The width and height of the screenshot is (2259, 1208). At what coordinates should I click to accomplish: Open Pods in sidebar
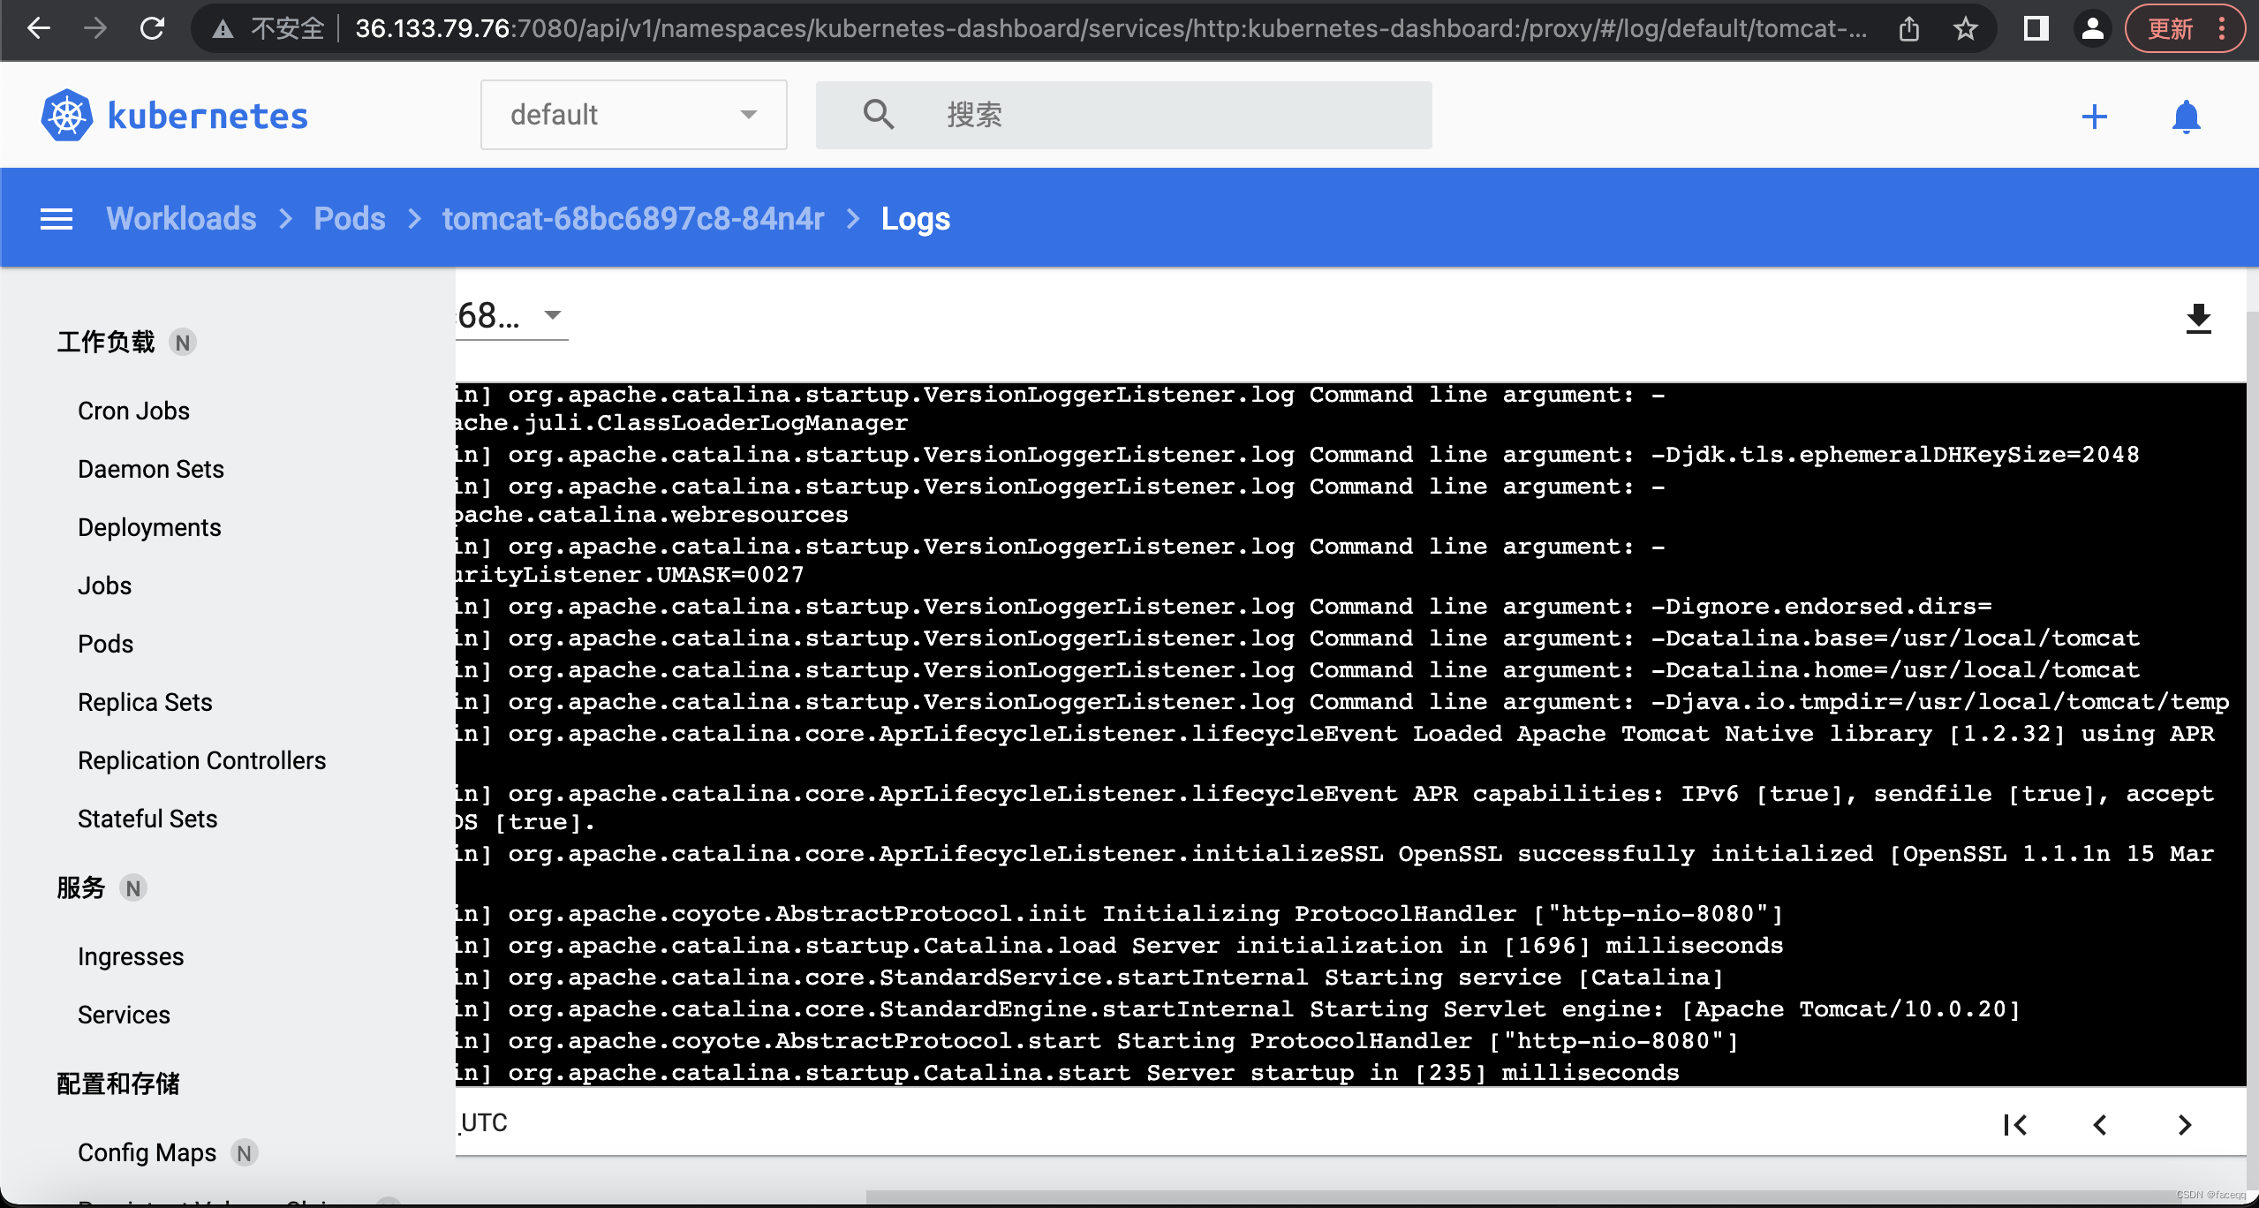click(x=105, y=644)
